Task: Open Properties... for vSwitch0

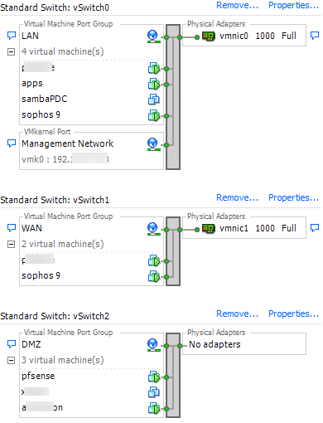Action: pyautogui.click(x=293, y=5)
